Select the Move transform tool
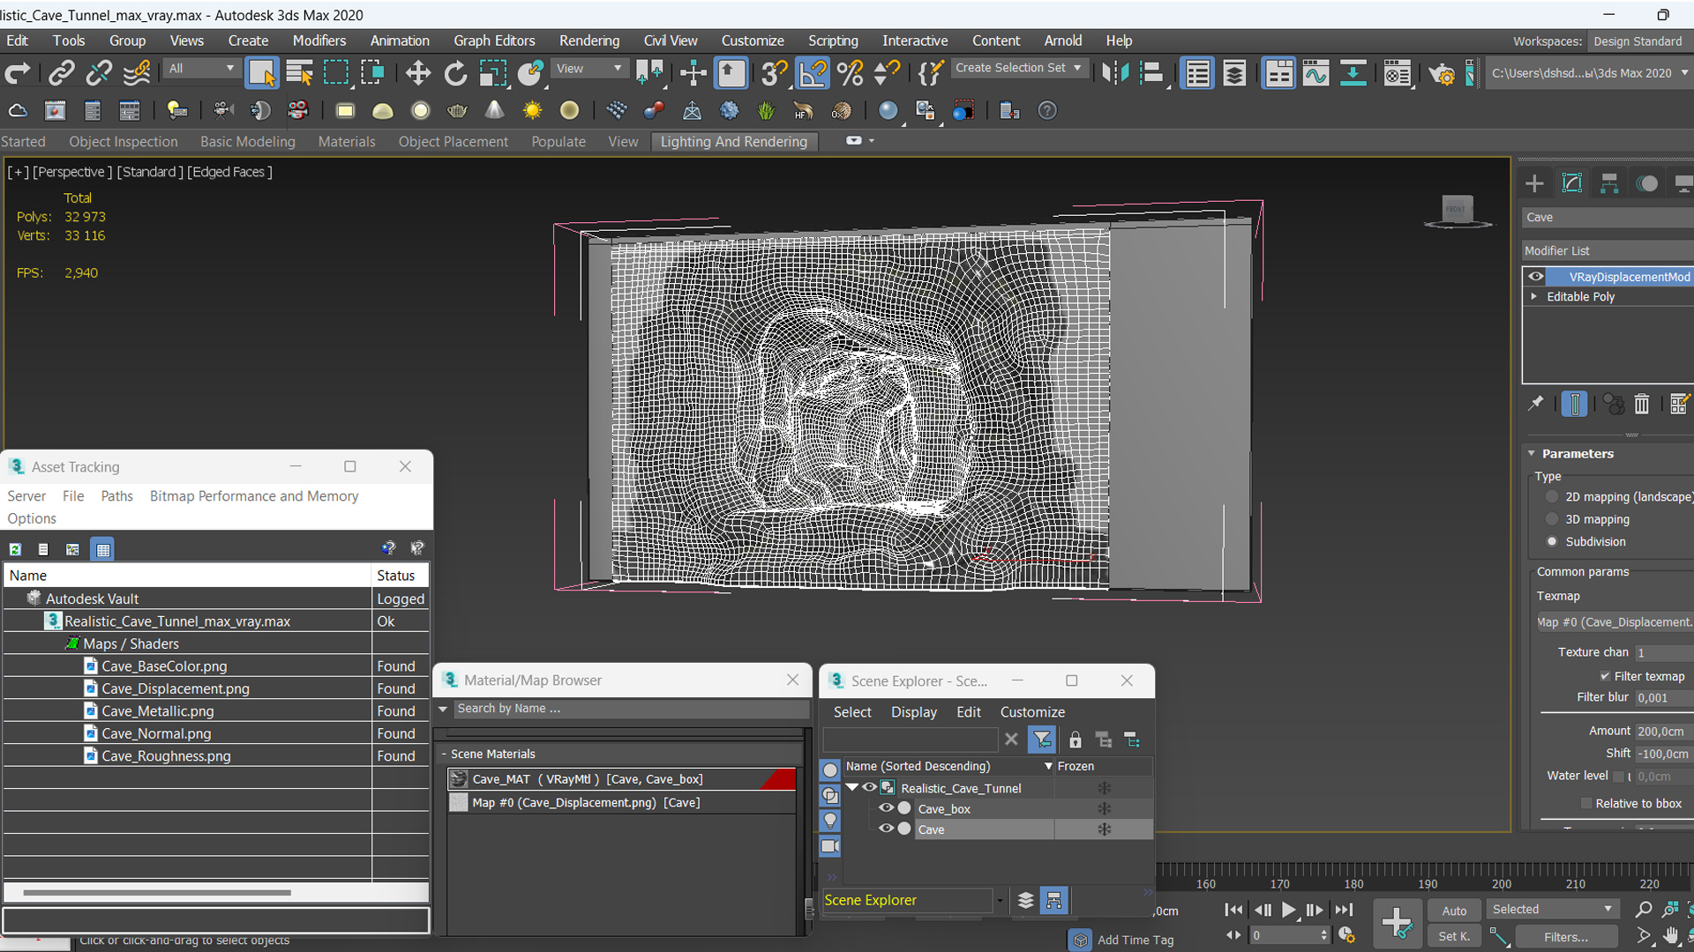The height and width of the screenshot is (952, 1694). coord(417,73)
